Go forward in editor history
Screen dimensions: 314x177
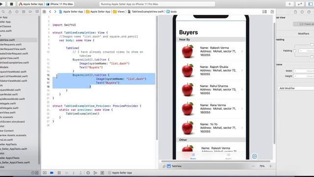(x=55, y=12)
